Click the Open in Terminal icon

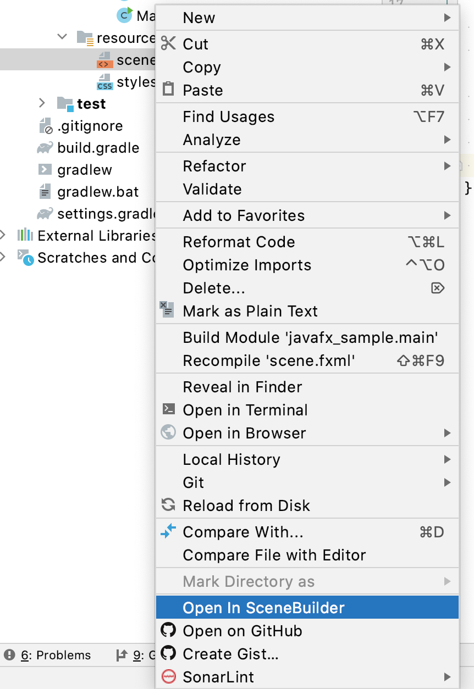(168, 410)
